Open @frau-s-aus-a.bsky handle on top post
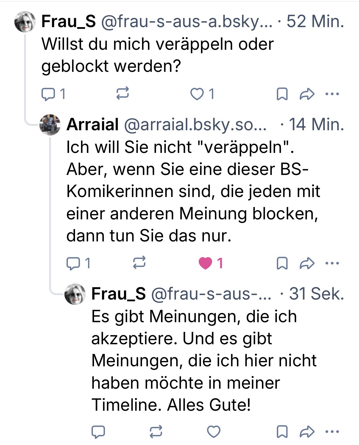This screenshot has width=359, height=445. pyautogui.click(x=187, y=21)
